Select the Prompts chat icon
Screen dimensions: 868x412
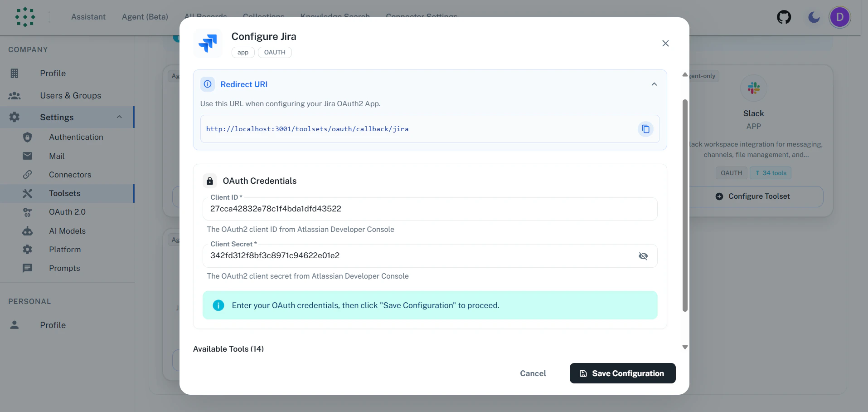pyautogui.click(x=27, y=268)
